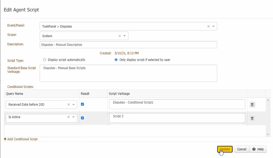Uncheck Result for Received Date row
Screen dimensions: 273x158
[83, 104]
